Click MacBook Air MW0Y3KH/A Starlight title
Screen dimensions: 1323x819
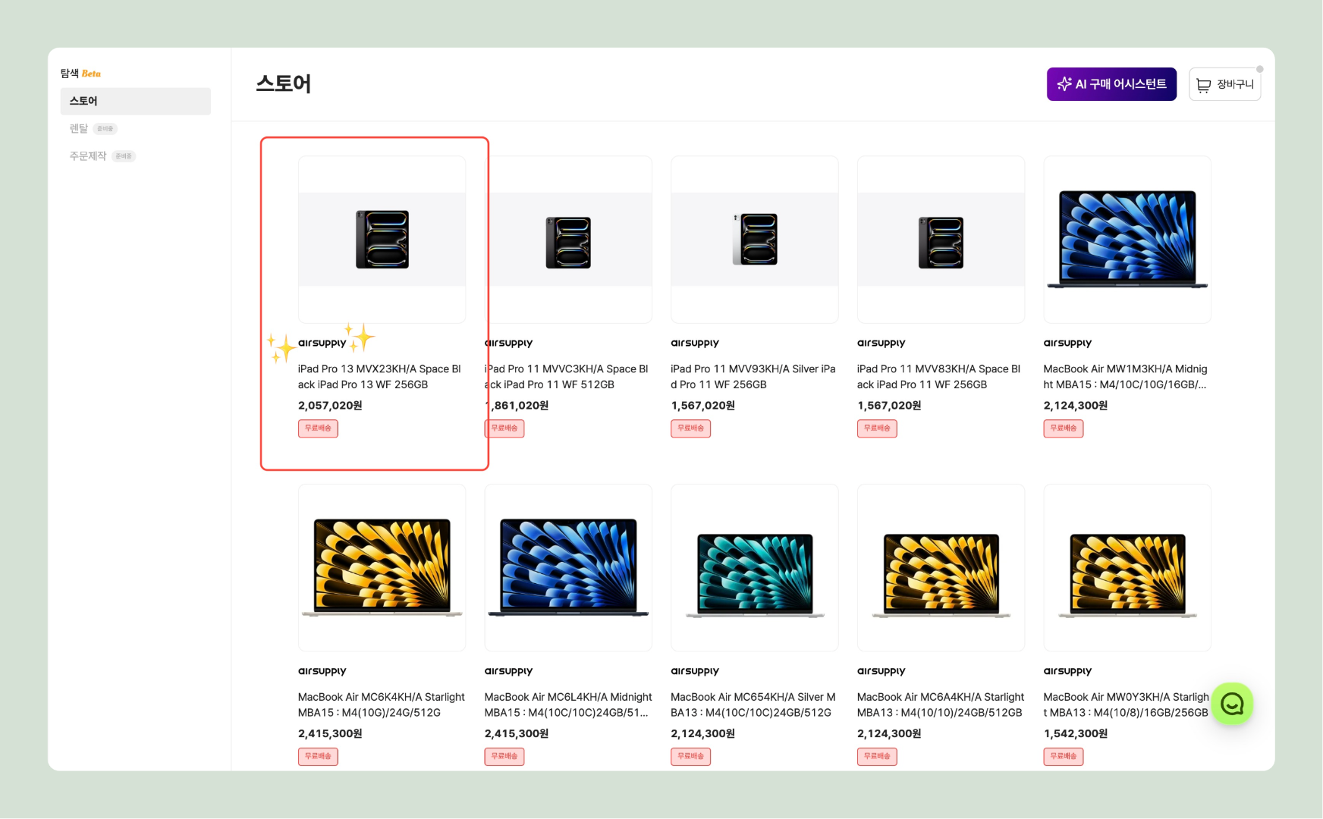[1126, 704]
